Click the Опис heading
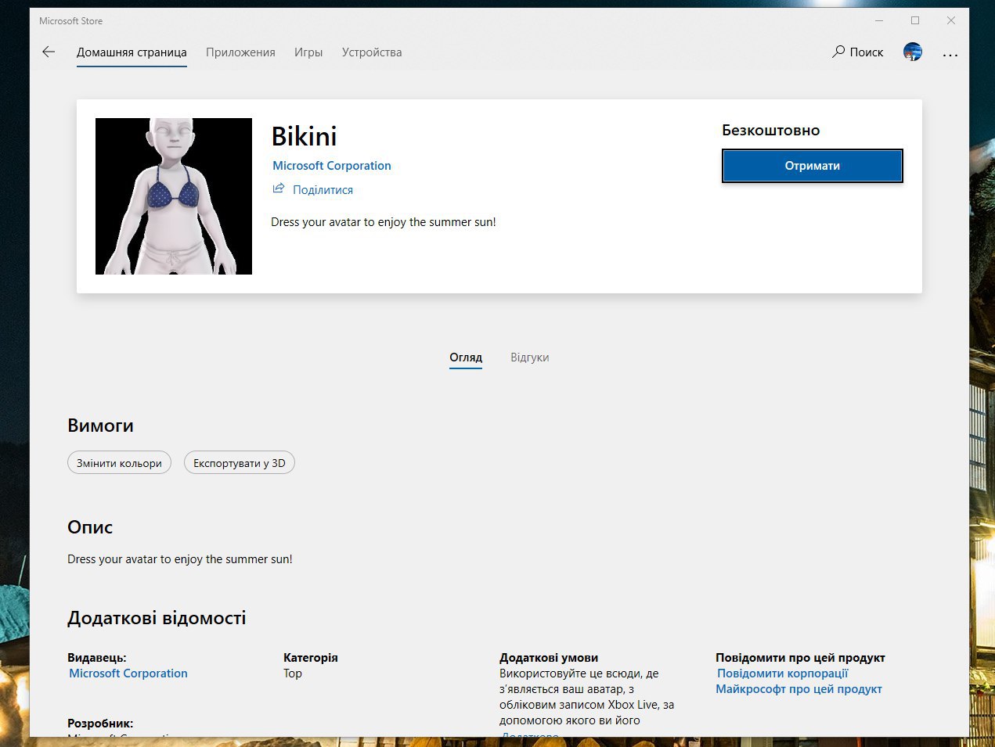Viewport: 995px width, 747px height. click(x=90, y=527)
